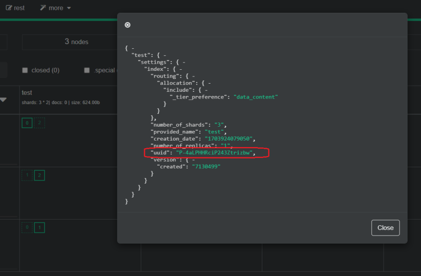
Task: Select replica shard 2 in the first node row
Action: (40, 123)
